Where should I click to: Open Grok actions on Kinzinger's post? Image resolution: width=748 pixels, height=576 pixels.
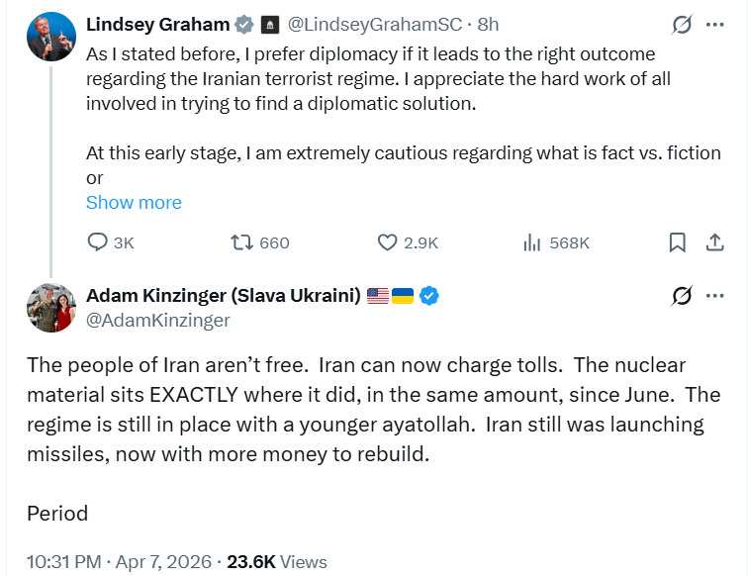pyautogui.click(x=681, y=295)
